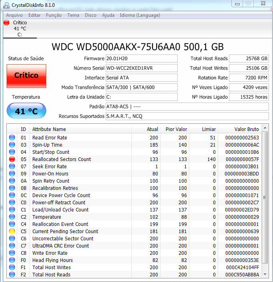The image size is (273, 282).
Task: Click the blue status icon for Recalibration Retries
Action: 12,188
